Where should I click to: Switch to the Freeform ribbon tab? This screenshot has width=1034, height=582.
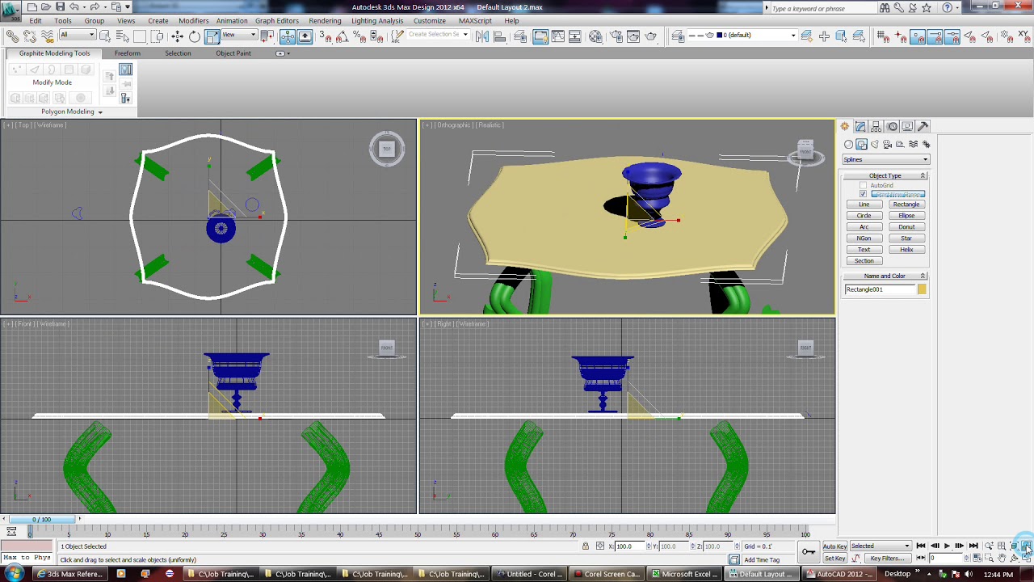[127, 53]
